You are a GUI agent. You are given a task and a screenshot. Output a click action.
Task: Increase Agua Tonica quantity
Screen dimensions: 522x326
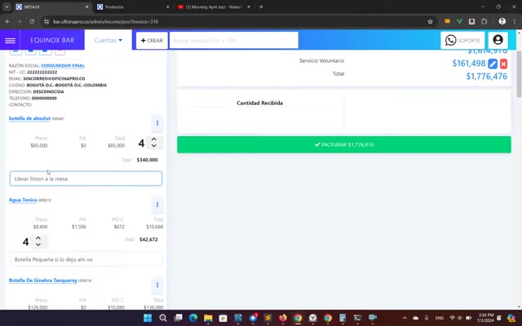pyautogui.click(x=38, y=238)
